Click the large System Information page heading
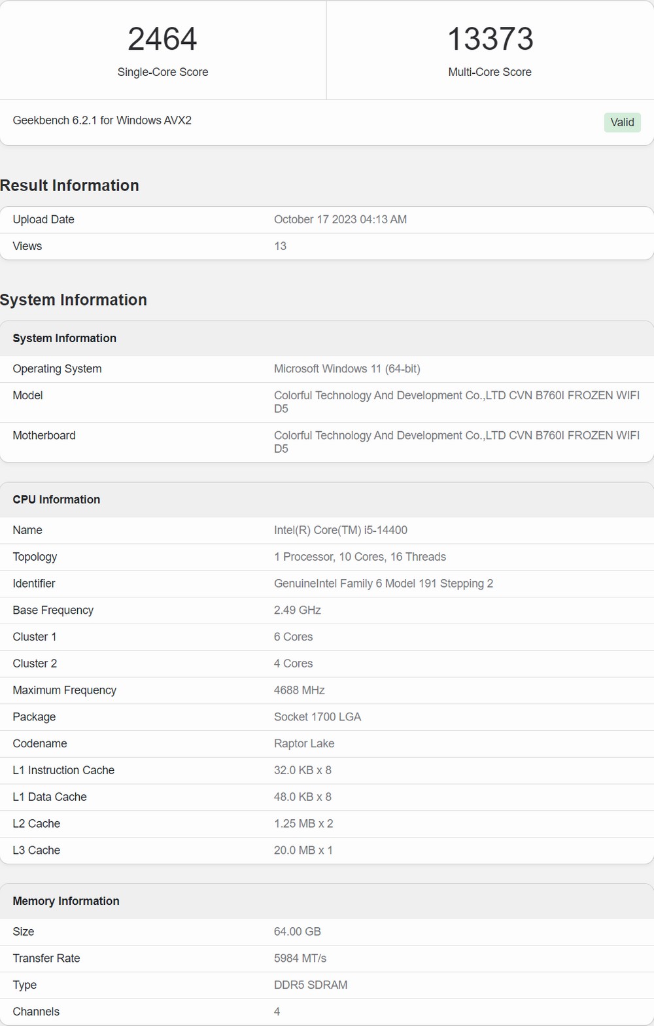The image size is (654, 1026). (x=73, y=300)
